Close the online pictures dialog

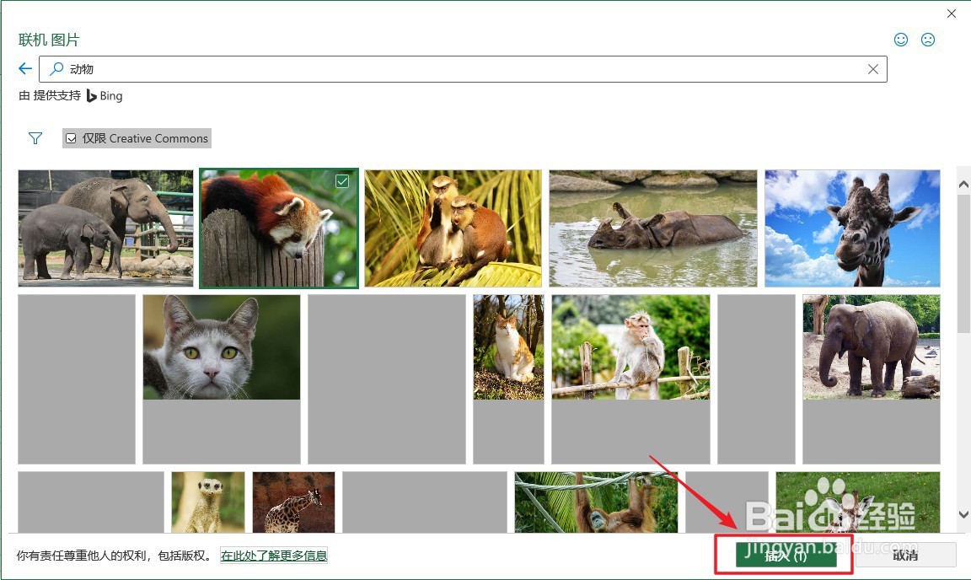click(x=952, y=13)
